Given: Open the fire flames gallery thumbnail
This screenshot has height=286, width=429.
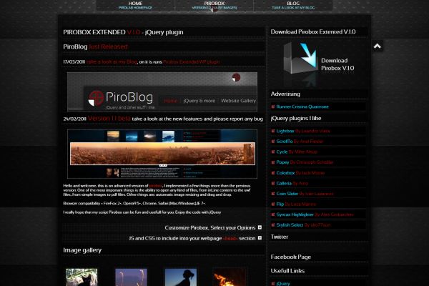Looking at the screenshot, I should pyautogui.click(x=230, y=277).
